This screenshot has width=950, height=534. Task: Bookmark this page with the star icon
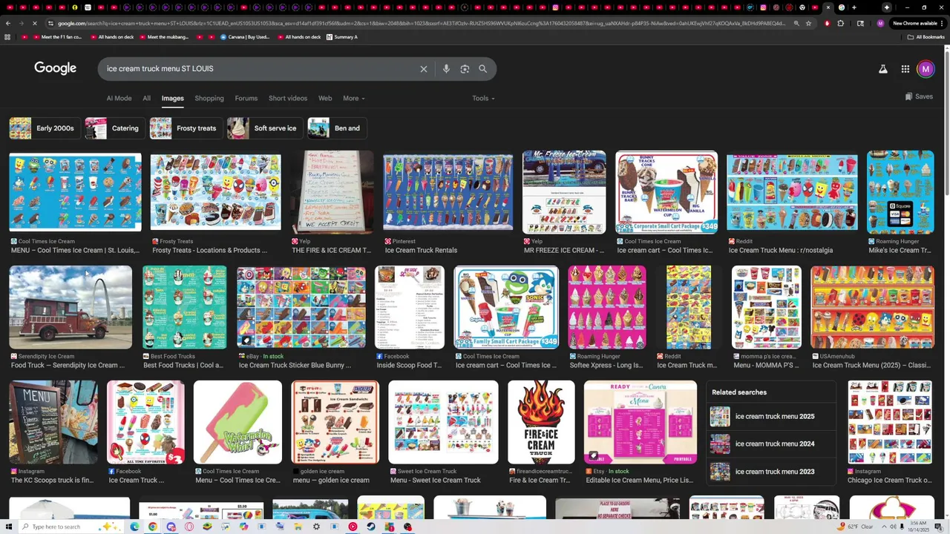click(808, 23)
